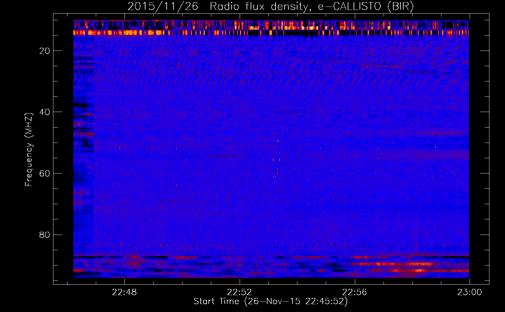Click the plot title 'Radio flux density, e-CALLISTO (BIR)'
Viewport: 505px width, 312px height.
[311, 7]
